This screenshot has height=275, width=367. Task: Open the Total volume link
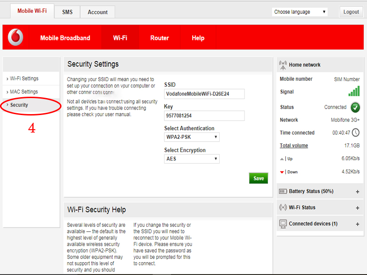294,146
